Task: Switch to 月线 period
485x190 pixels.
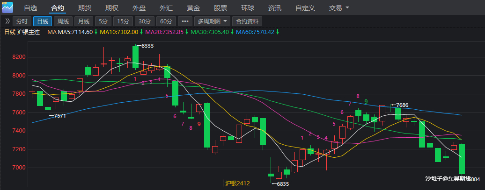Action: [x=83, y=21]
